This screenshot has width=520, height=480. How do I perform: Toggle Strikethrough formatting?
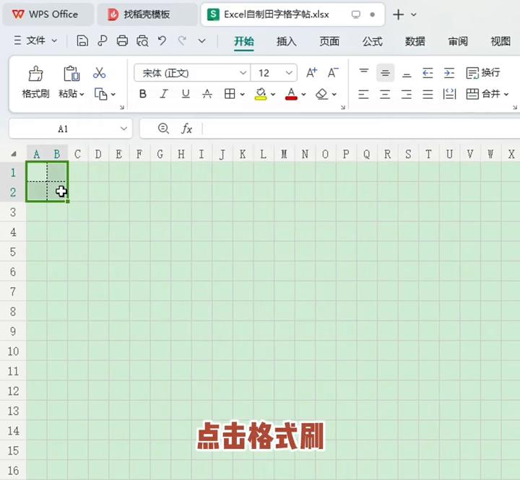[207, 94]
